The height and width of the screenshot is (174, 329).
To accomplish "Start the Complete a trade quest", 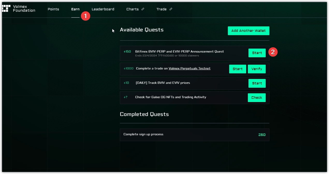I will pos(237,69).
